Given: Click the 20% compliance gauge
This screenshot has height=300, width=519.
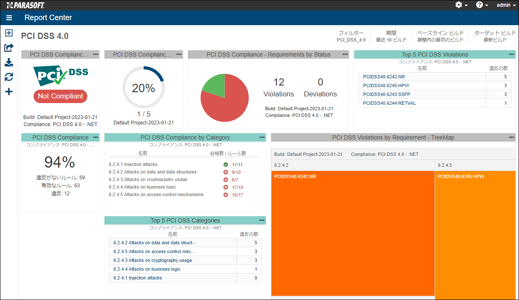Looking at the screenshot, I should [143, 87].
